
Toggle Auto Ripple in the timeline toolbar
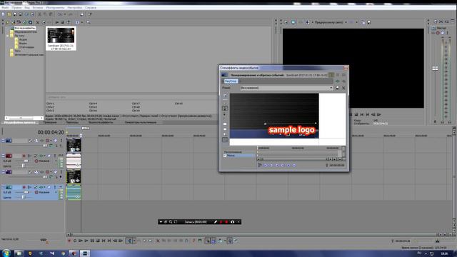click(220, 241)
